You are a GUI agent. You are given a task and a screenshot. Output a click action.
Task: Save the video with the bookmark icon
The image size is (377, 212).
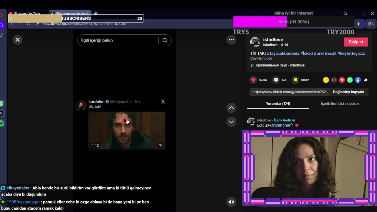click(295, 80)
